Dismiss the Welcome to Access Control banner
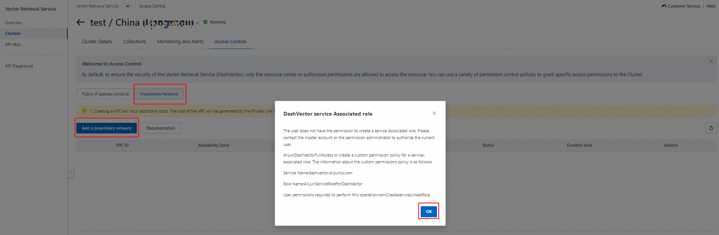The width and height of the screenshot is (719, 235). 711,61
